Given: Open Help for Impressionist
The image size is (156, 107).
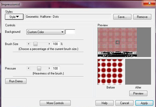Looking at the screenshot, I should [104, 103].
